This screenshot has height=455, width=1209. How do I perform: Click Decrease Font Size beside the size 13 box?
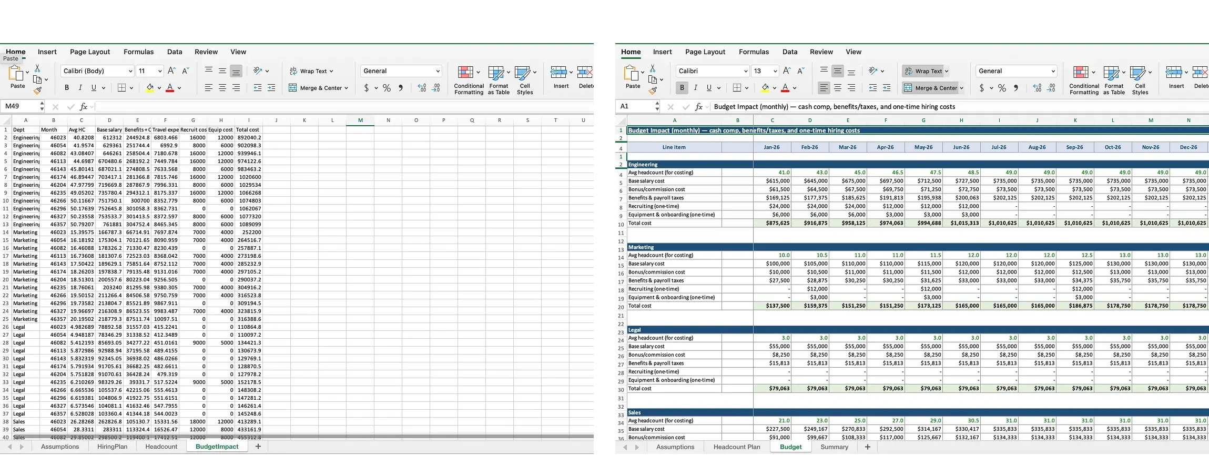click(x=800, y=71)
